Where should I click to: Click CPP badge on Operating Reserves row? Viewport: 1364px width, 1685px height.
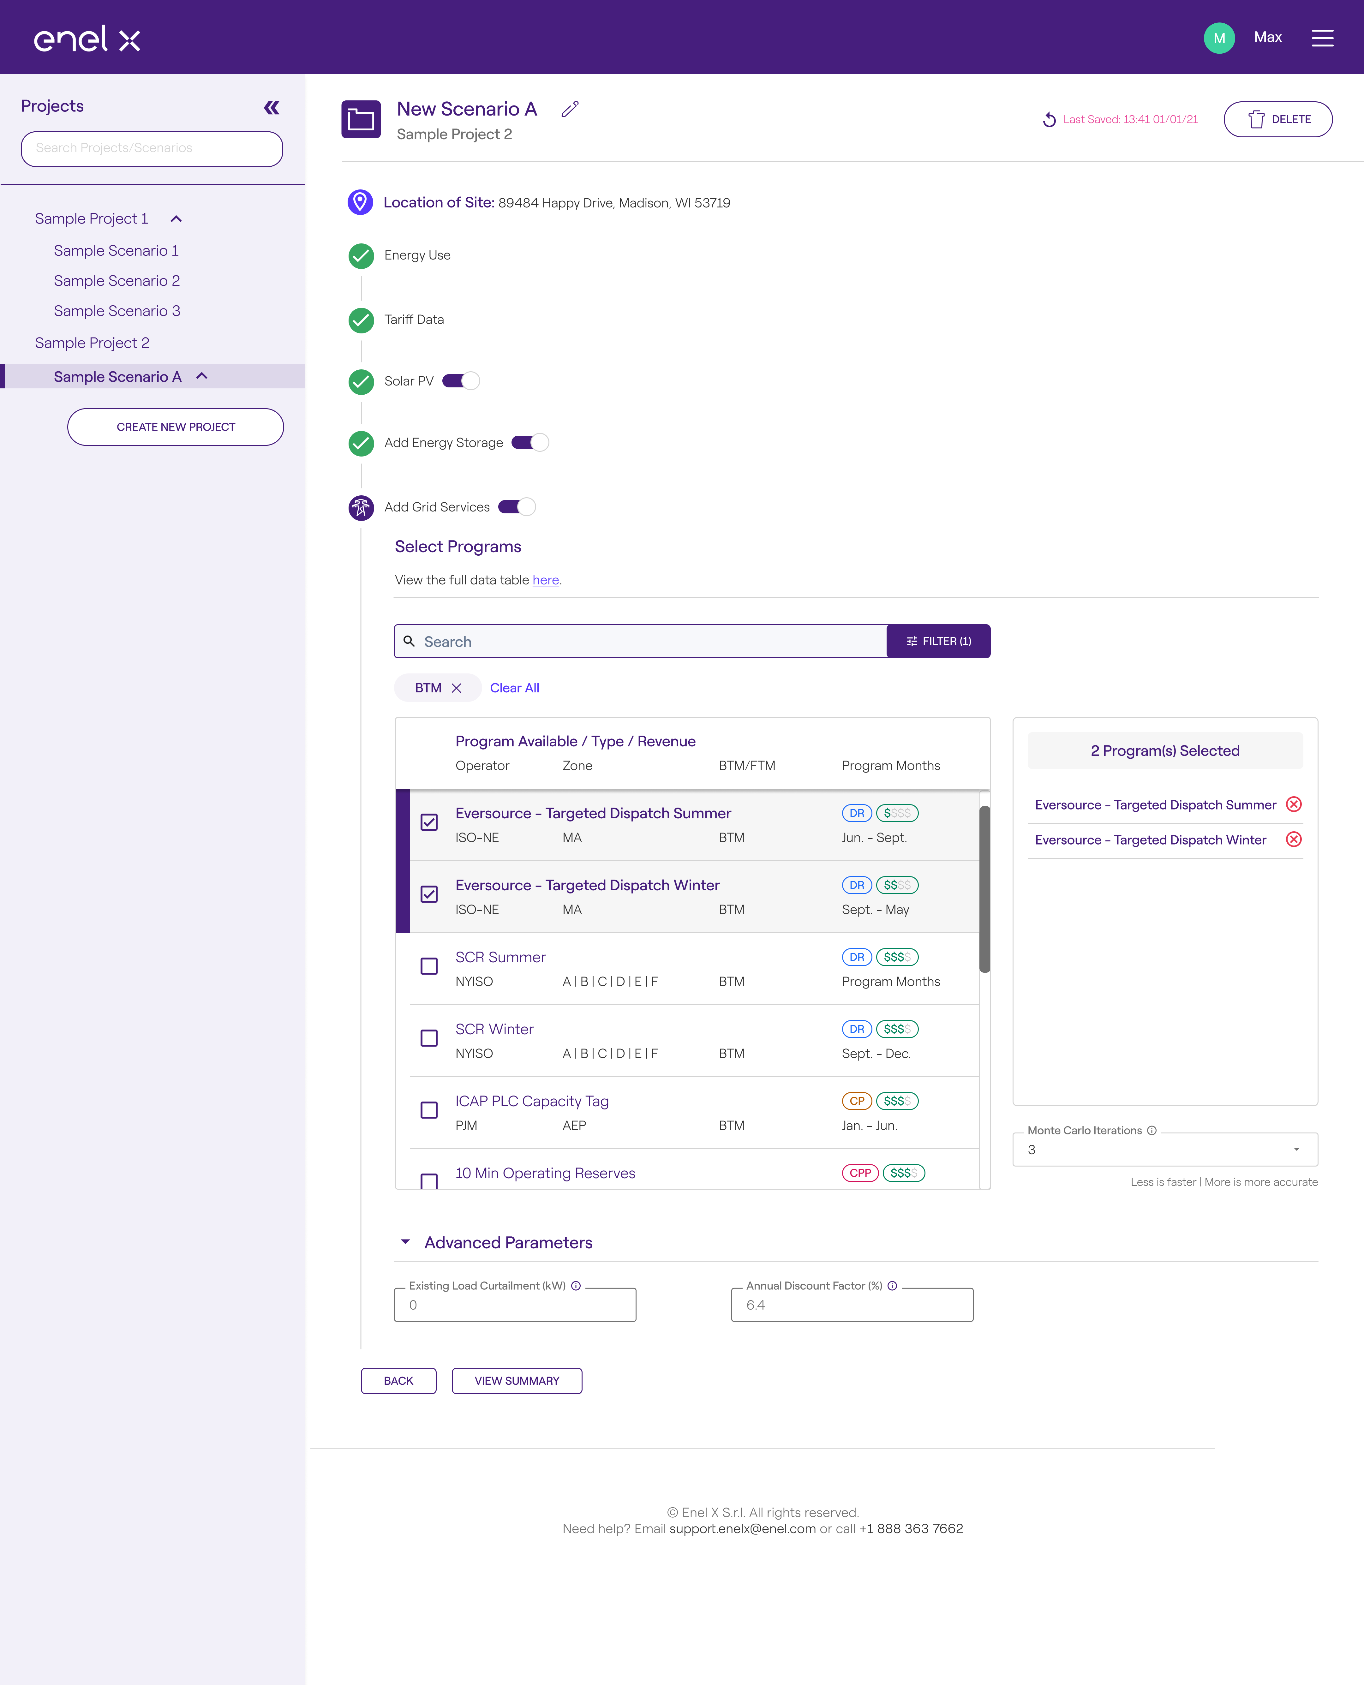tap(860, 1173)
